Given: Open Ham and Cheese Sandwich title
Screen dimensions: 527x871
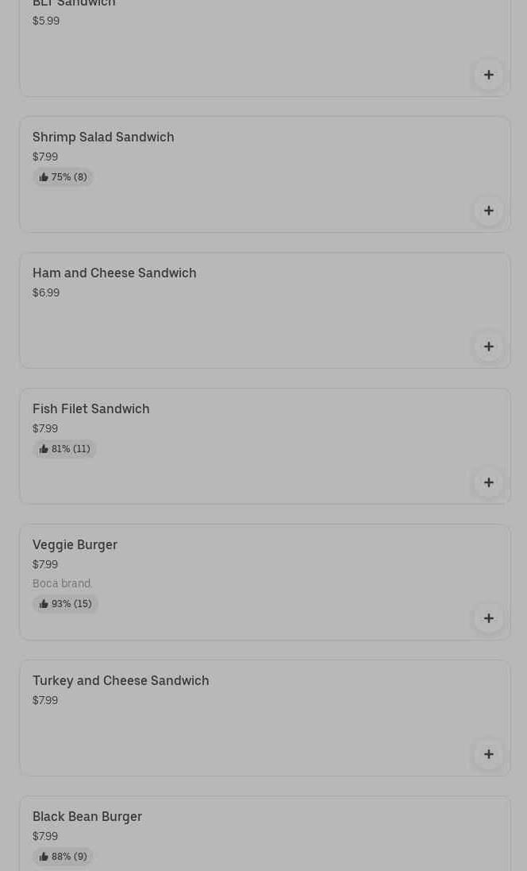Looking at the screenshot, I should [114, 273].
